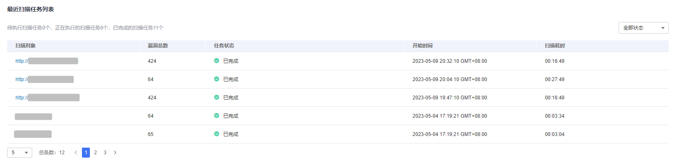The width and height of the screenshot is (673, 163).
Task: Click green completed icon in 19:47:10 row
Action: click(217, 97)
